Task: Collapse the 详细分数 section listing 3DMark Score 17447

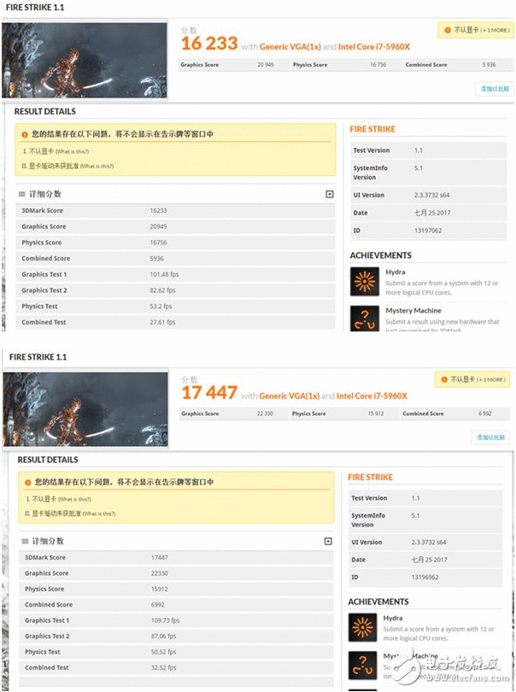Action: [x=328, y=541]
